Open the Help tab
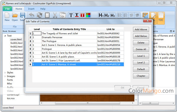Viewport: 177px width, 112px height. click(43, 9)
